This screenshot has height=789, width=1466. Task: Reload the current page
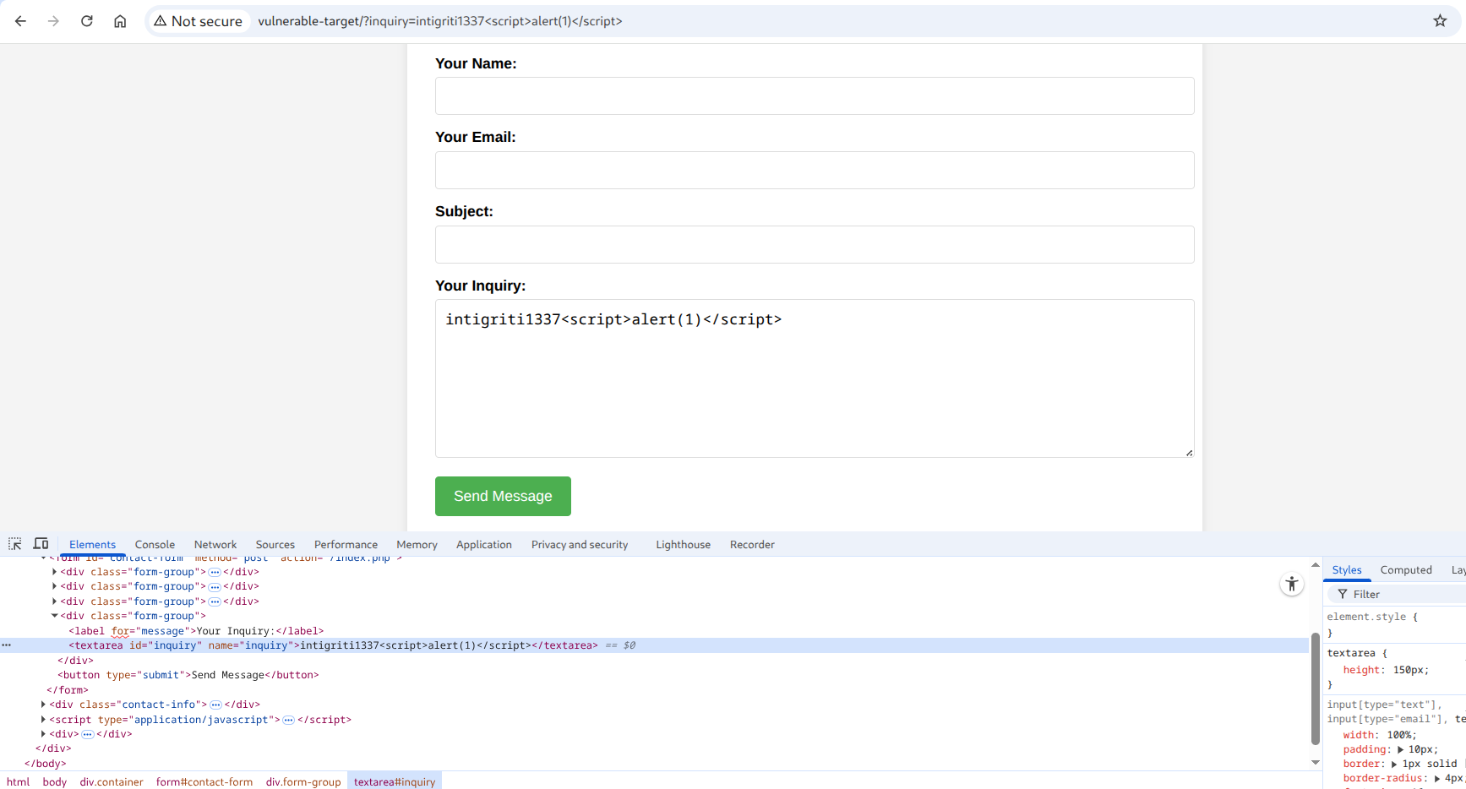pos(87,21)
